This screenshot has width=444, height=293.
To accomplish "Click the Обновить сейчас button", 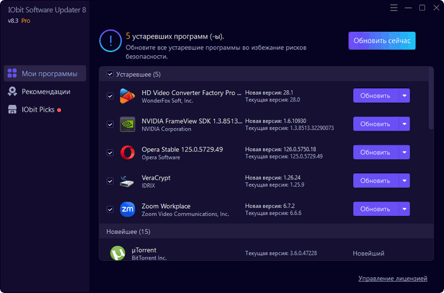I will pyautogui.click(x=382, y=41).
